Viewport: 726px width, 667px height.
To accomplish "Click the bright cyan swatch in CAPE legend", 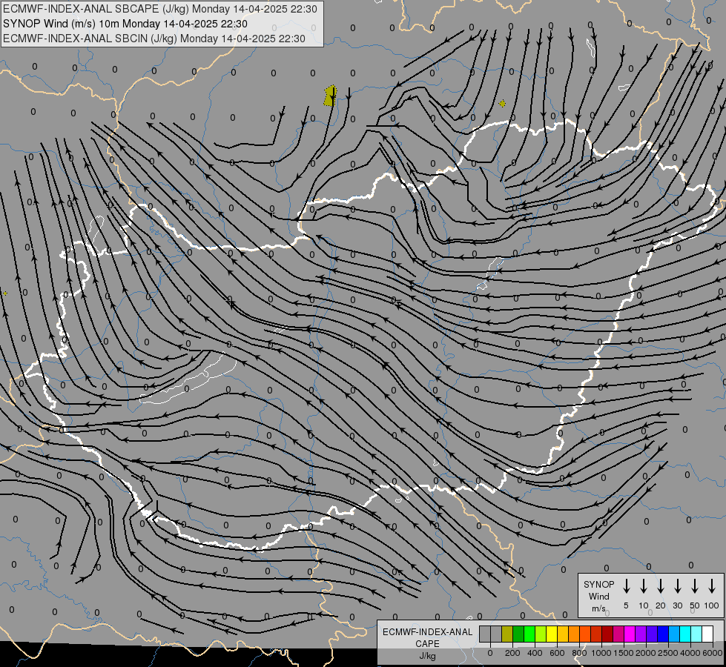I will point(684,634).
